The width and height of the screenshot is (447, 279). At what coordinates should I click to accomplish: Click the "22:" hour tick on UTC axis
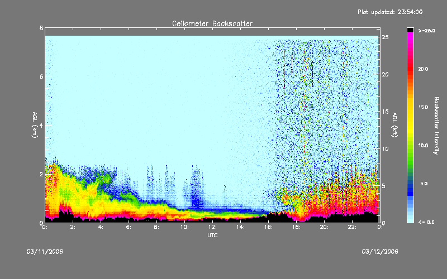click(x=352, y=227)
